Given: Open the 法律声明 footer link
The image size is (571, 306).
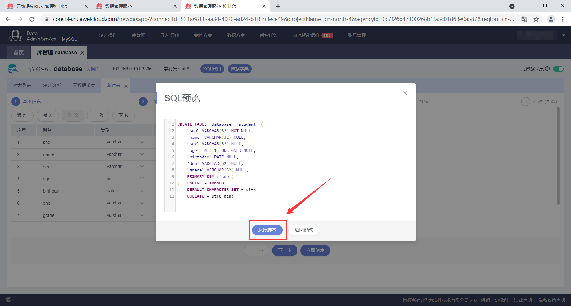Looking at the screenshot, I should point(523,300).
